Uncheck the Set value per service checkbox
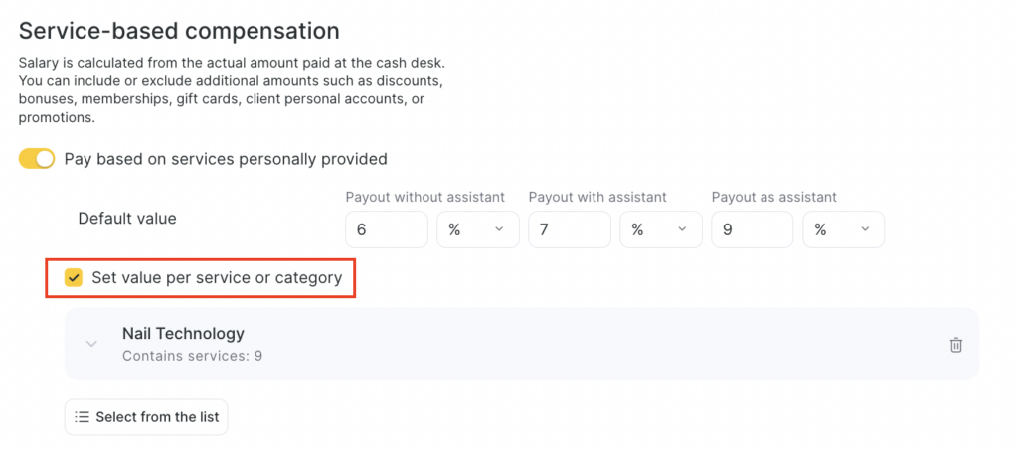 pyautogui.click(x=74, y=278)
